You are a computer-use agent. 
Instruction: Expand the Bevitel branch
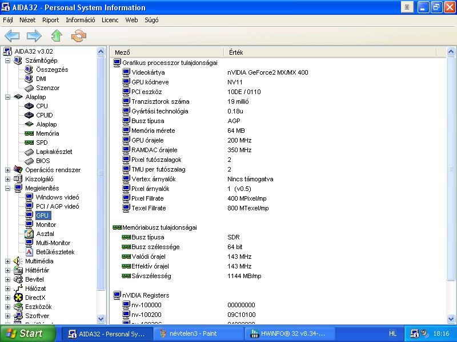[x=8, y=279]
